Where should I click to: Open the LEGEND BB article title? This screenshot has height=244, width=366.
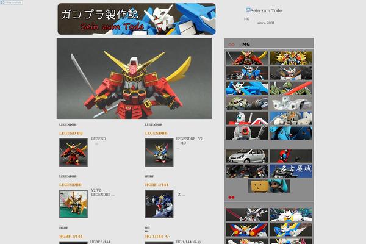click(x=71, y=133)
